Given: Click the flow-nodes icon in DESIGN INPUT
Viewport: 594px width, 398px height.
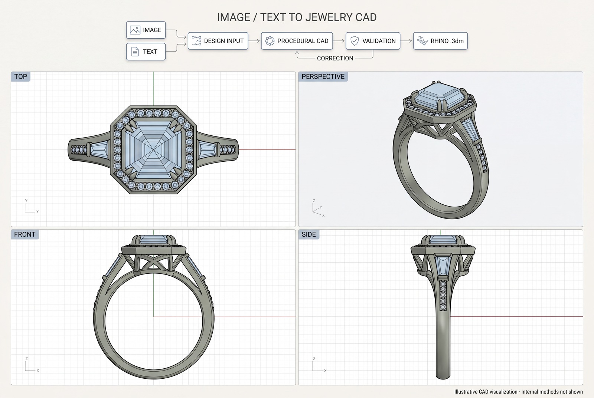Looking at the screenshot, I should coord(196,41).
